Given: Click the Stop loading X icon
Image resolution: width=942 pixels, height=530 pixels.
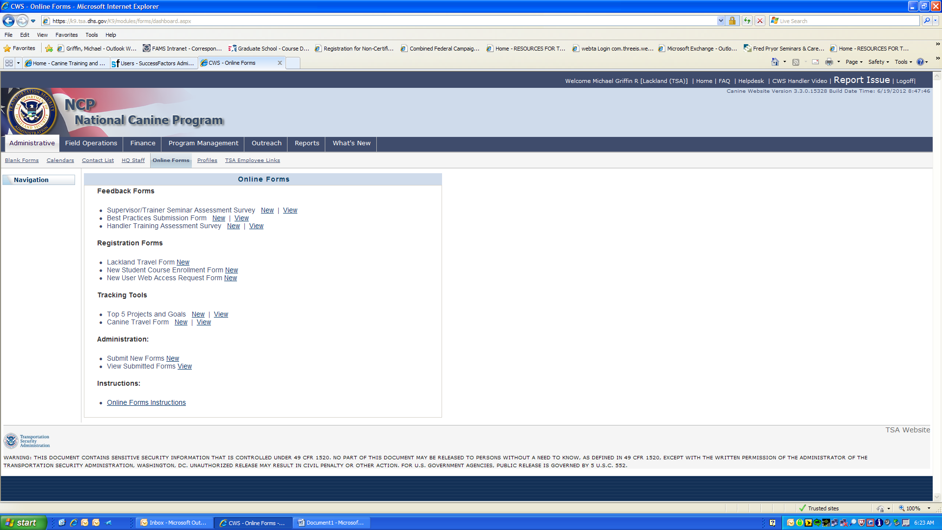Looking at the screenshot, I should [x=760, y=21].
